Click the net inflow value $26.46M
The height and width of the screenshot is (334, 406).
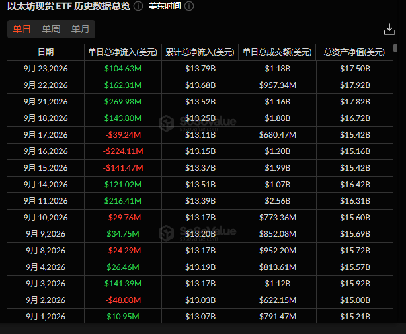click(x=123, y=267)
